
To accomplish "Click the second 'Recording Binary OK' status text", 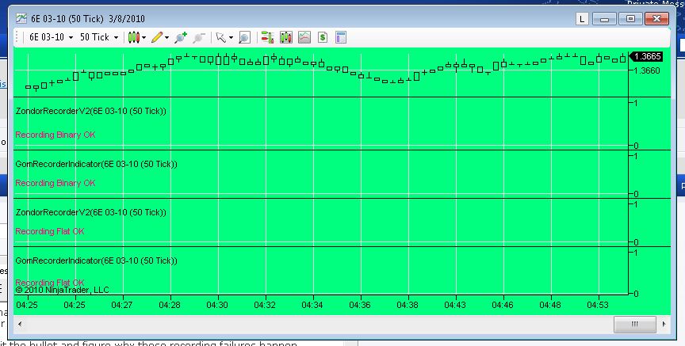I will click(x=55, y=183).
